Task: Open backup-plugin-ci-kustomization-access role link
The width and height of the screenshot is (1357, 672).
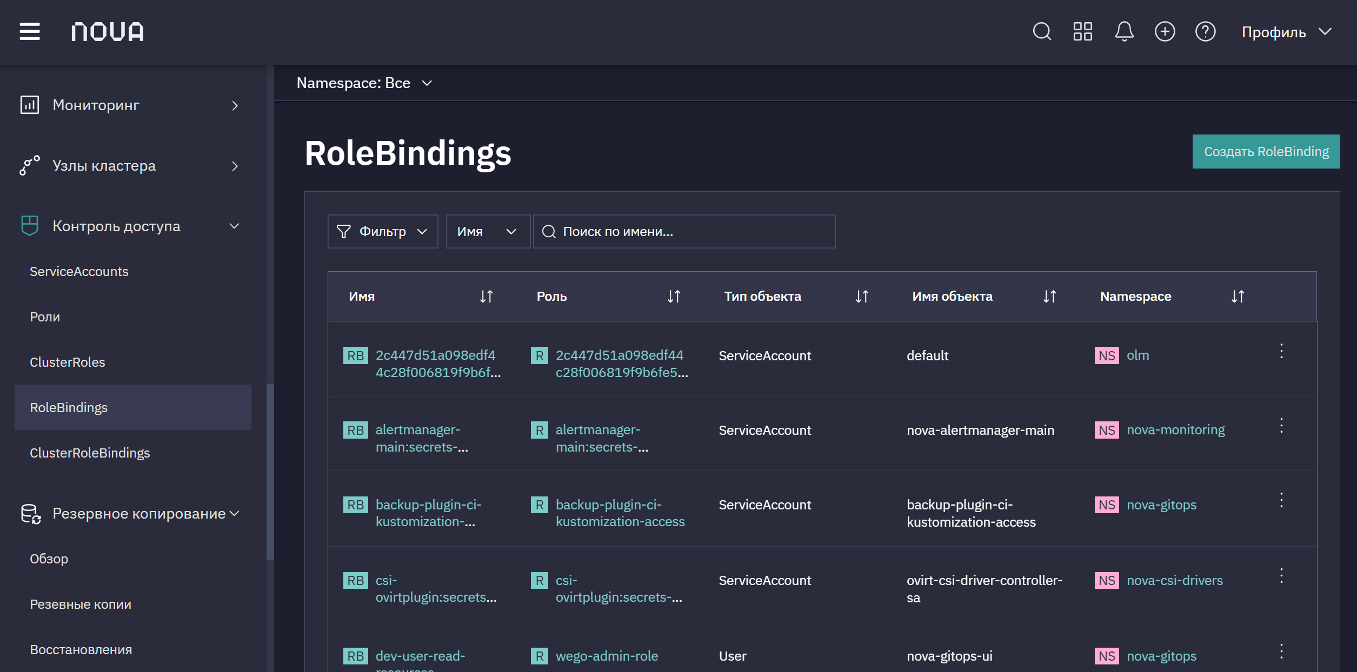Action: [620, 513]
